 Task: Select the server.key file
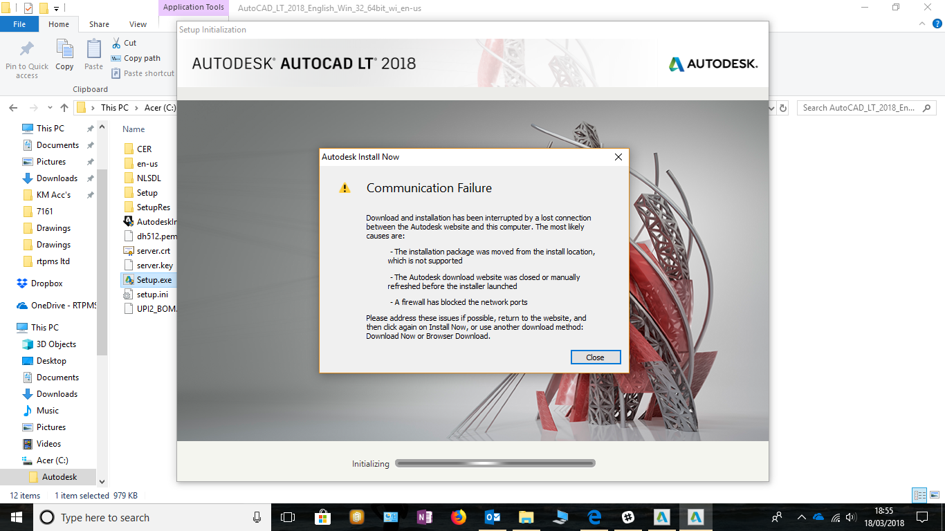click(155, 265)
